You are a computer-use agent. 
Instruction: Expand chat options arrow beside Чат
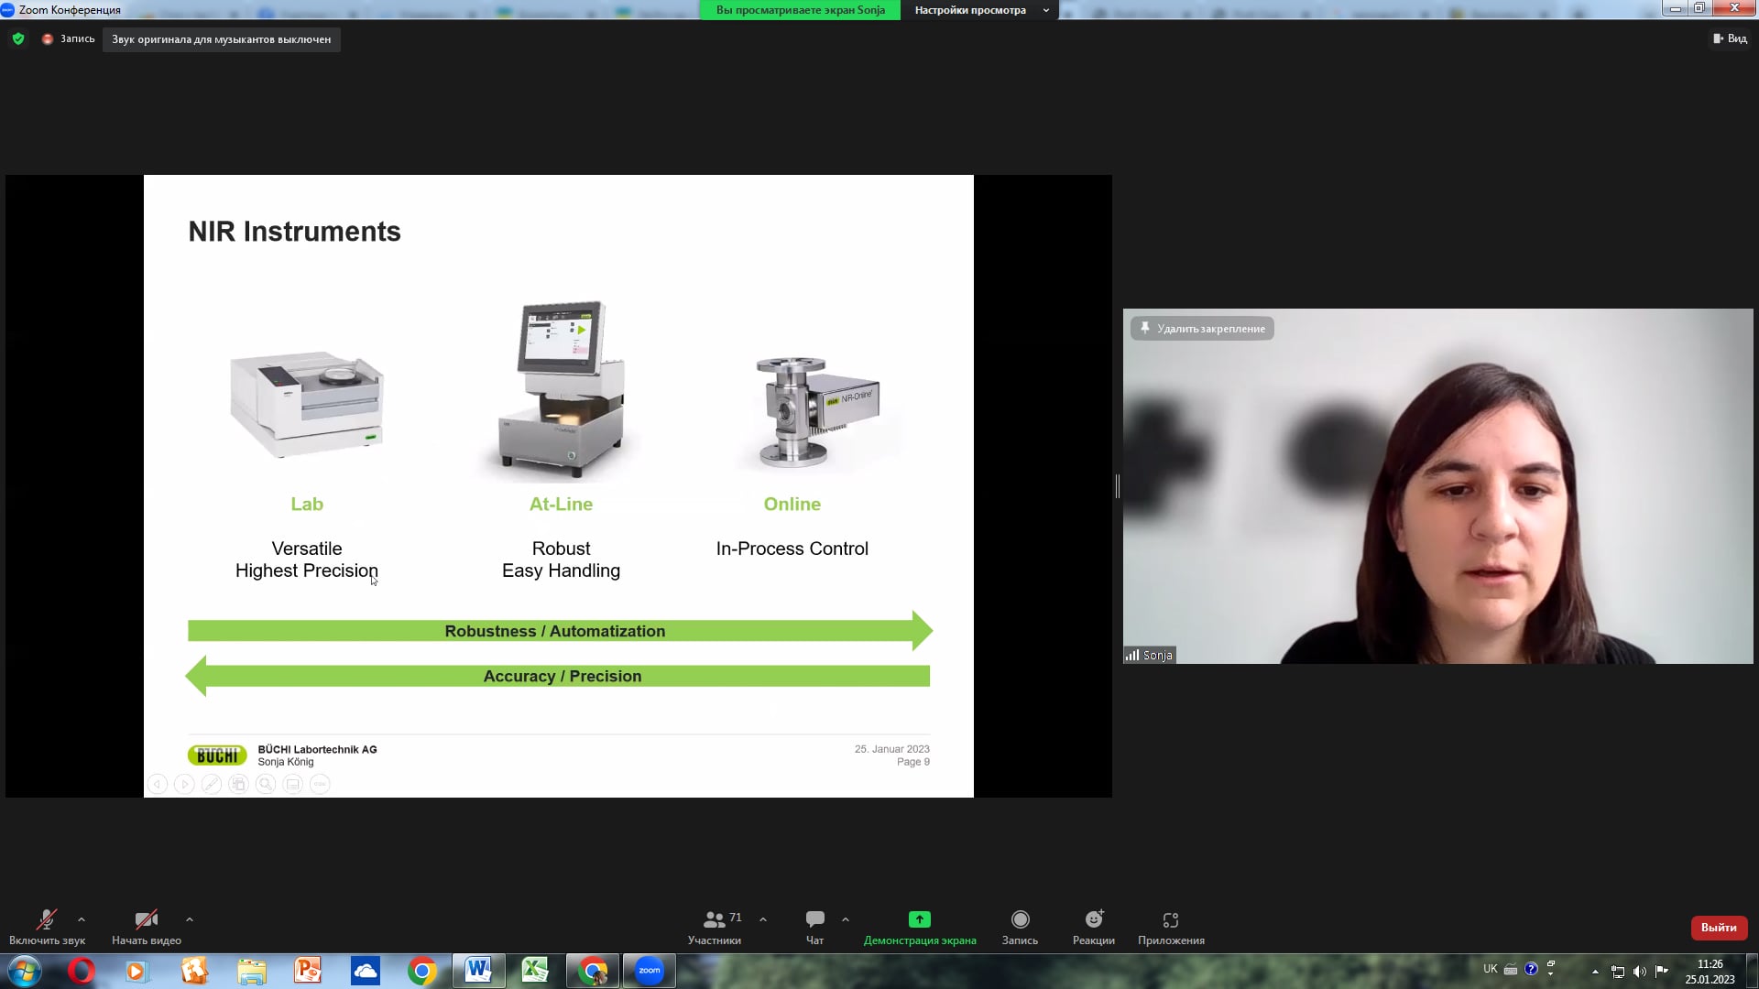[846, 919]
